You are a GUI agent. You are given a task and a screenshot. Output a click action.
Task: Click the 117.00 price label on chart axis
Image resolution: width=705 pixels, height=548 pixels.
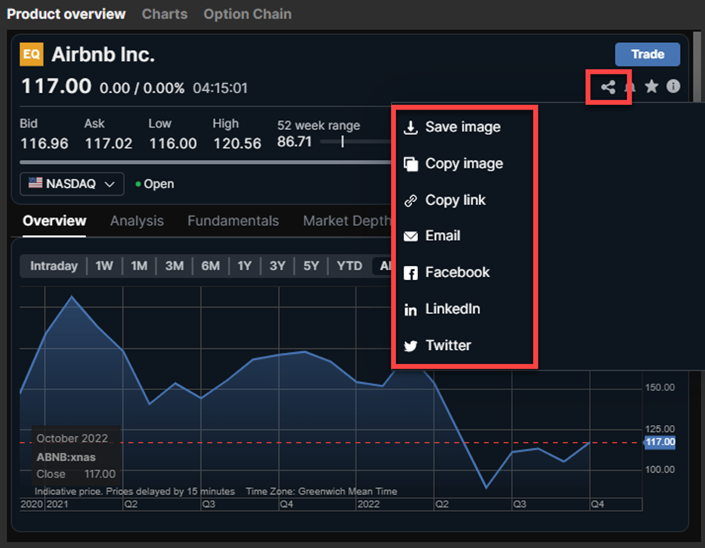tap(660, 442)
